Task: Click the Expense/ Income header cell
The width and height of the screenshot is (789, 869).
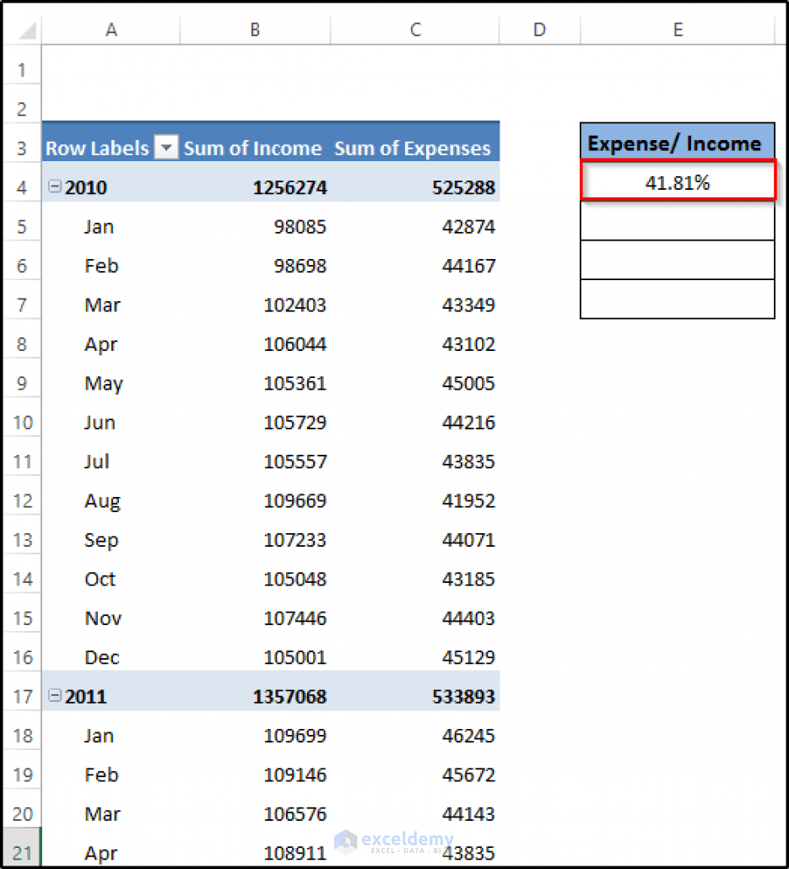Action: coord(677,143)
